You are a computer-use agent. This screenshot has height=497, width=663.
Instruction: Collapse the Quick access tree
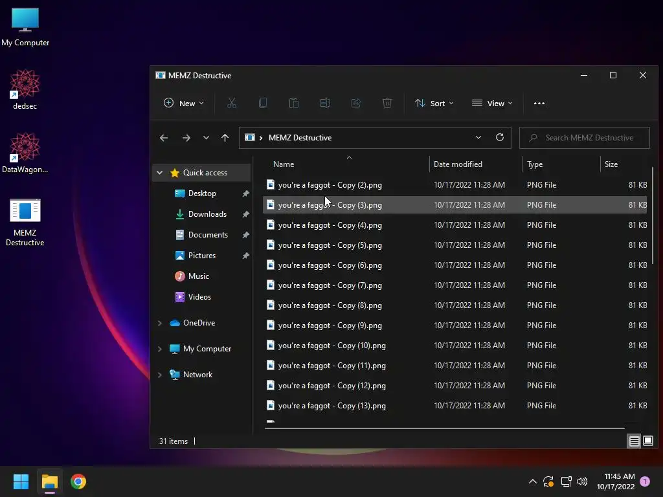[159, 172]
